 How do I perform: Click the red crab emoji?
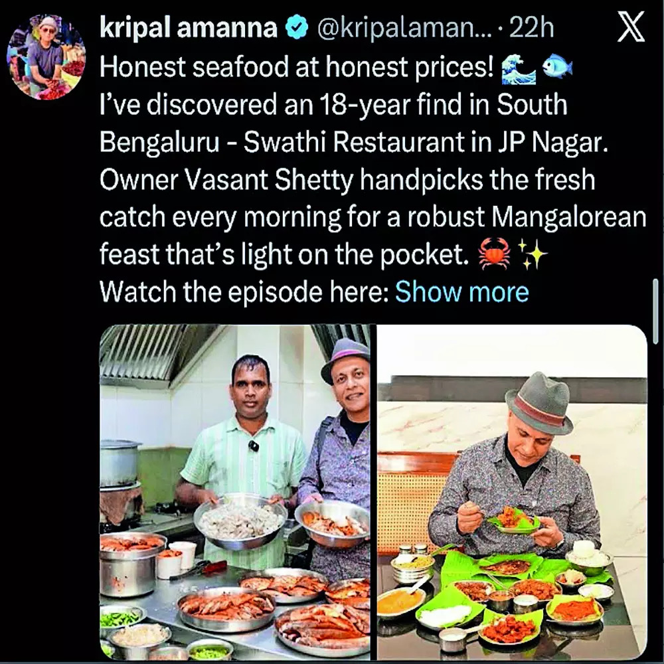pyautogui.click(x=494, y=254)
